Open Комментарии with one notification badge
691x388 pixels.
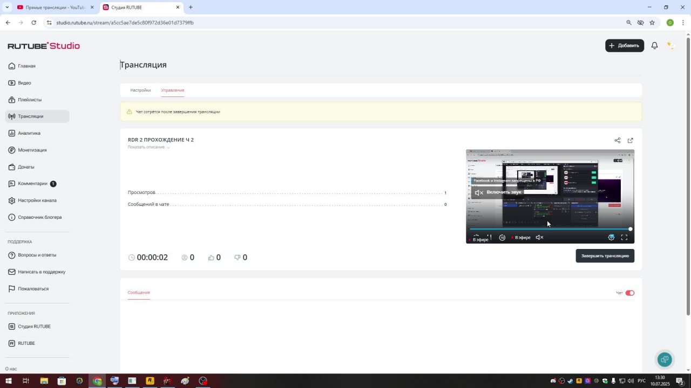tap(32, 184)
